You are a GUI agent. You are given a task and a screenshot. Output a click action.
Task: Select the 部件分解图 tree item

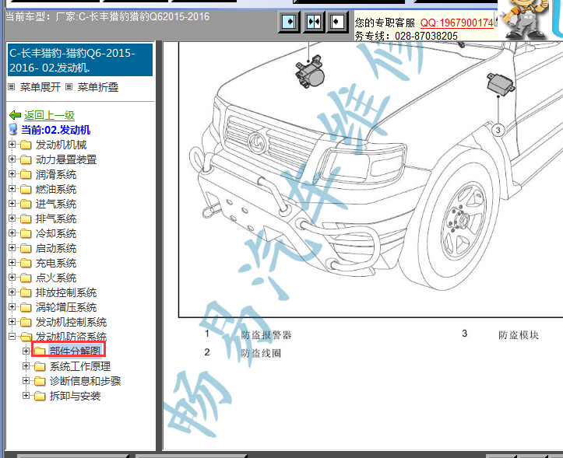tap(75, 351)
